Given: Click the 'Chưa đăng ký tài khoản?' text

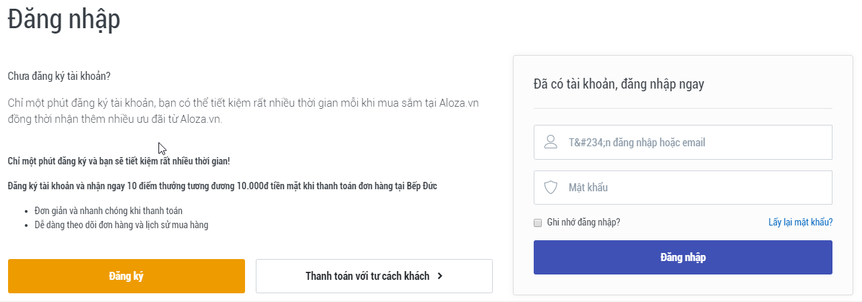Looking at the screenshot, I should [x=59, y=76].
